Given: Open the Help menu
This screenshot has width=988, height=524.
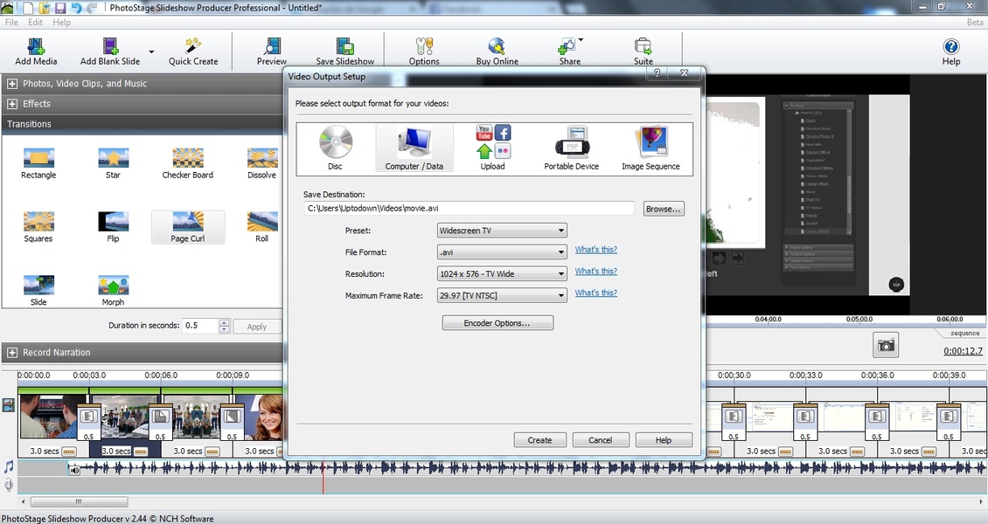Looking at the screenshot, I should [62, 22].
